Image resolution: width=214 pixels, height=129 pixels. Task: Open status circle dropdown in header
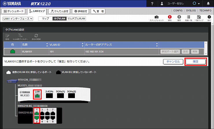(196, 3)
